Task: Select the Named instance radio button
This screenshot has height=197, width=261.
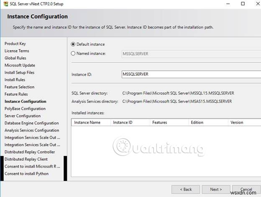Action: pyautogui.click(x=73, y=53)
